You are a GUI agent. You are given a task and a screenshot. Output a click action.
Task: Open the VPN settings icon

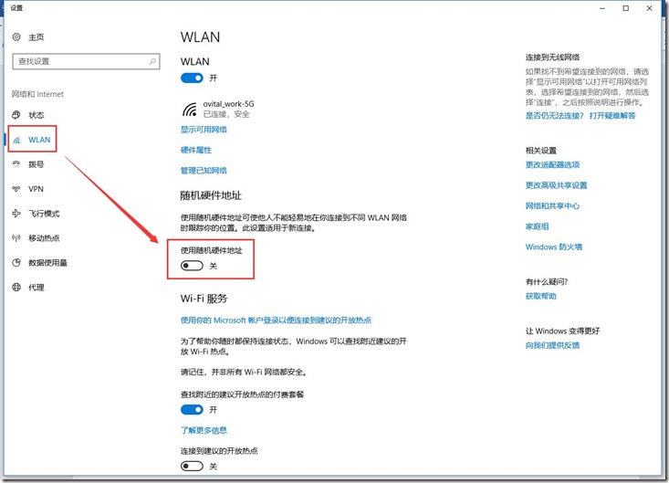(16, 189)
